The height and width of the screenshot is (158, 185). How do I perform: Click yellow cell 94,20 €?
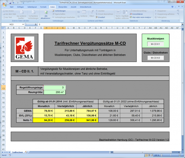click(44, 120)
